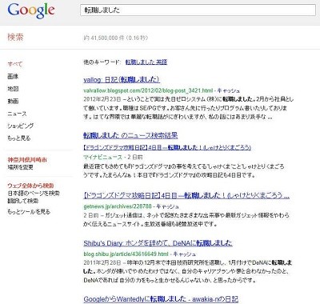Screen dimensions: 320x304
Task: Click related keyword 転職しました 英語
Action: (146, 62)
